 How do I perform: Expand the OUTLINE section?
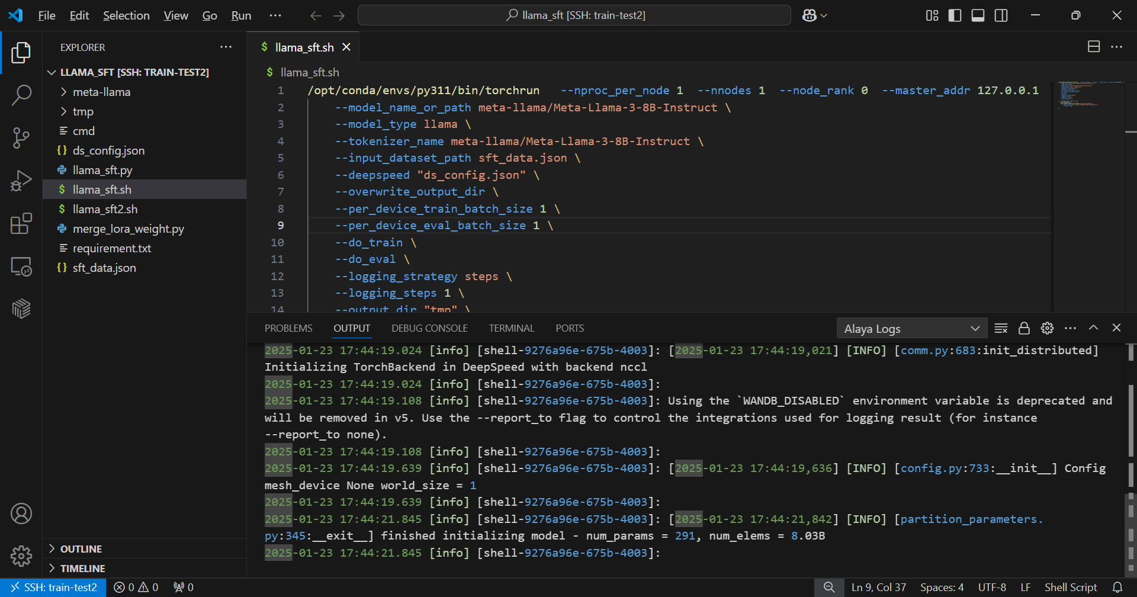(81, 549)
